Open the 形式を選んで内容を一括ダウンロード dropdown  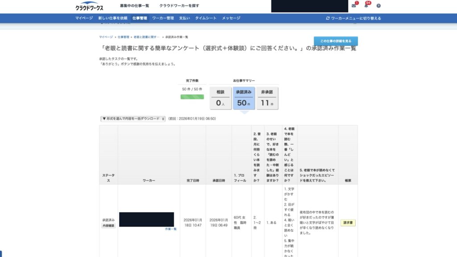(133, 119)
